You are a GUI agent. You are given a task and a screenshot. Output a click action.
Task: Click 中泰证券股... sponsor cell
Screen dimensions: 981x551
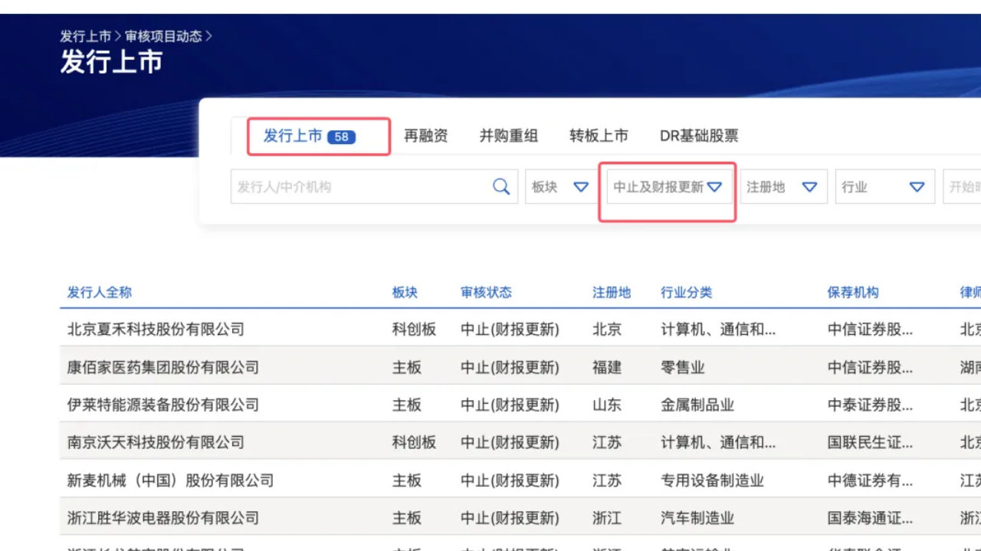point(871,405)
